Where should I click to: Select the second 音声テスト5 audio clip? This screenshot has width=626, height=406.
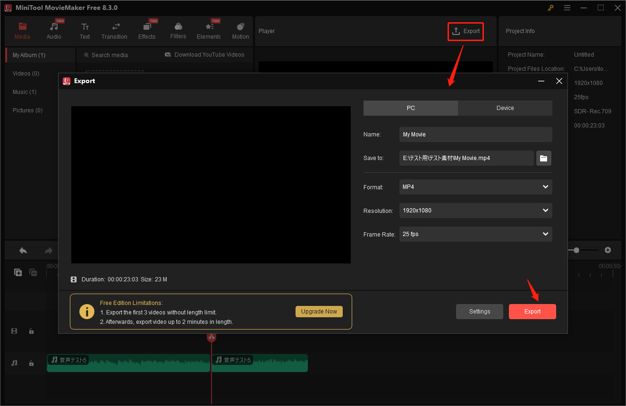coord(260,363)
